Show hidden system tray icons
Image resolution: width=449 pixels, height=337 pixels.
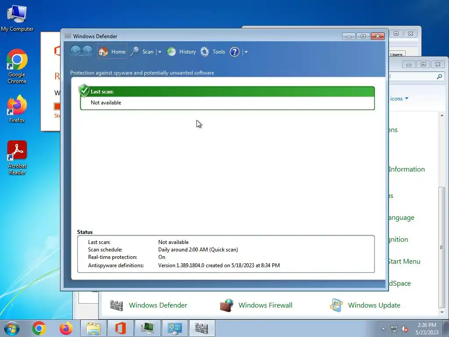click(383, 329)
